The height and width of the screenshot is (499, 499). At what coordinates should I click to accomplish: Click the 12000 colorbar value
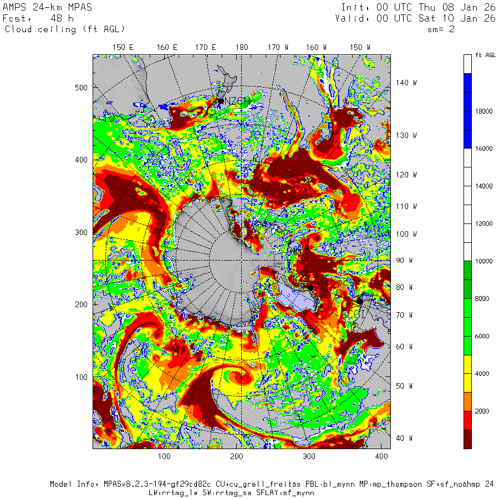483,224
